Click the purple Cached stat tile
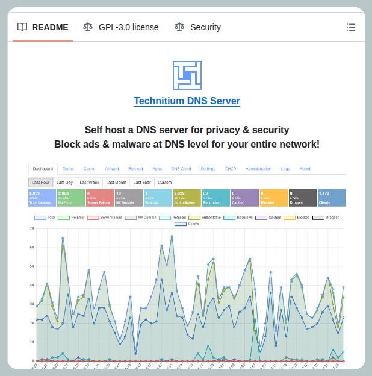 [x=245, y=198]
